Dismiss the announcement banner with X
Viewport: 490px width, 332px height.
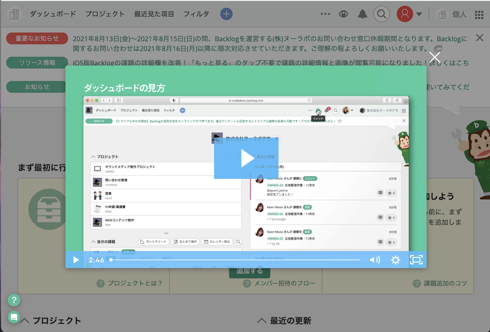coord(480,38)
